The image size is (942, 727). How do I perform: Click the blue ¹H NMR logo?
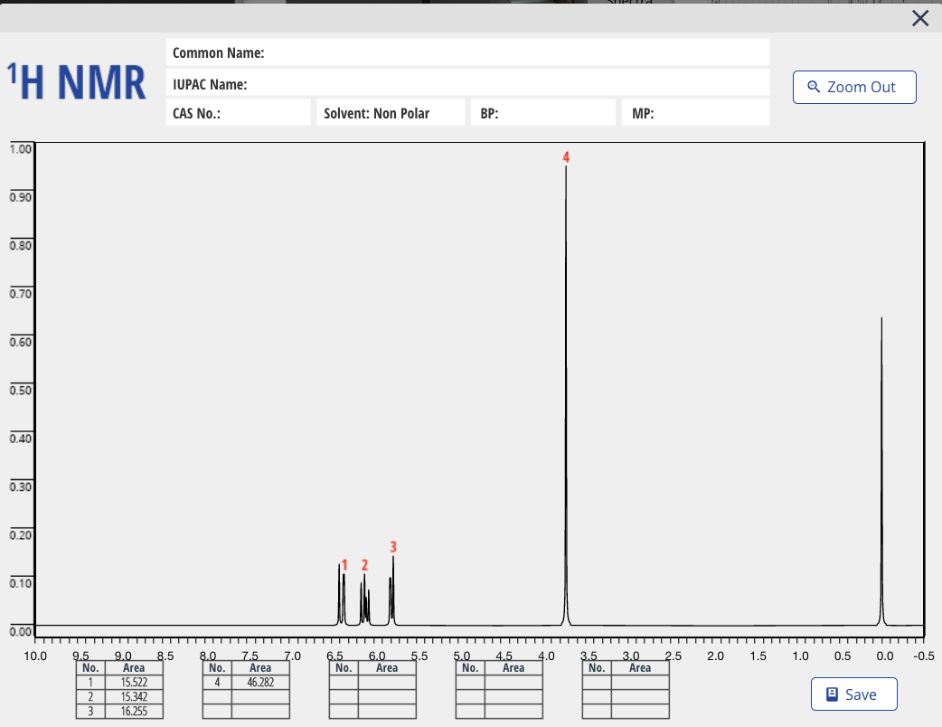(x=76, y=81)
